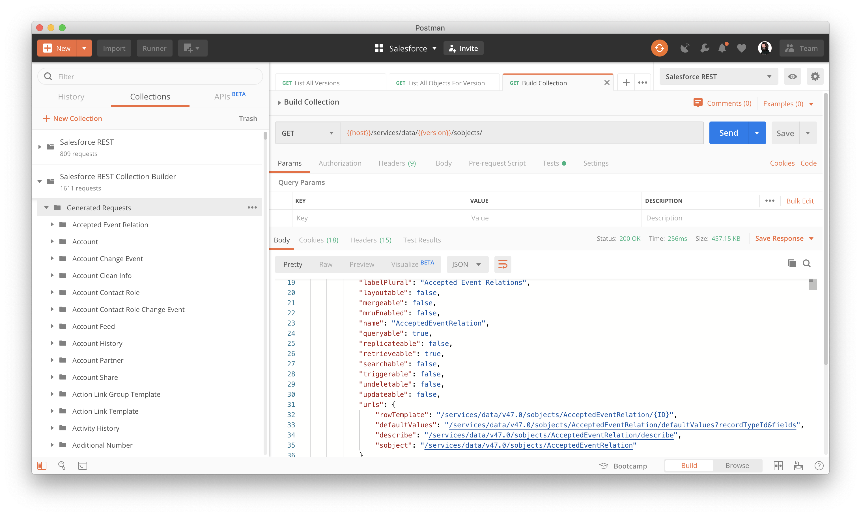Open user avatar profile menu
Viewport: 861px width, 516px height.
point(764,48)
